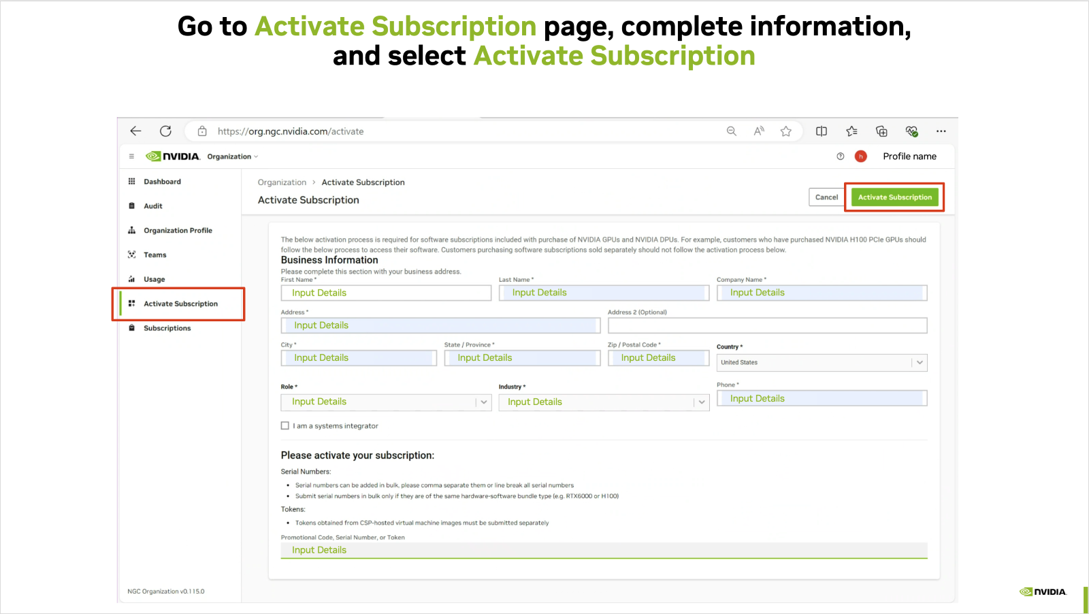Open split screen icon in browser toolbar
Screen dimensions: 1089x614
point(822,131)
